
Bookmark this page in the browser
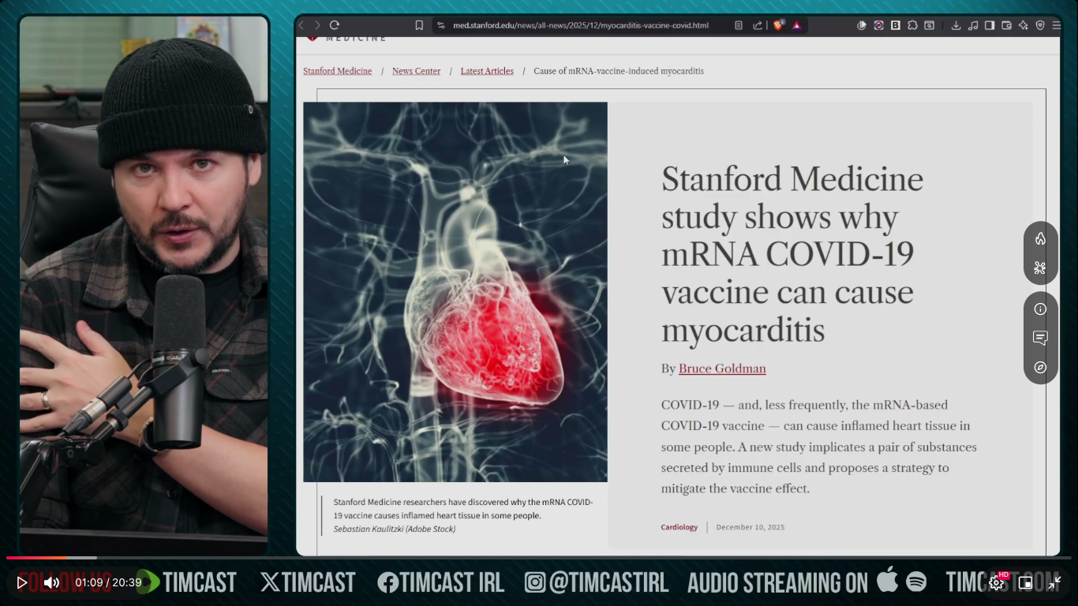pos(419,25)
